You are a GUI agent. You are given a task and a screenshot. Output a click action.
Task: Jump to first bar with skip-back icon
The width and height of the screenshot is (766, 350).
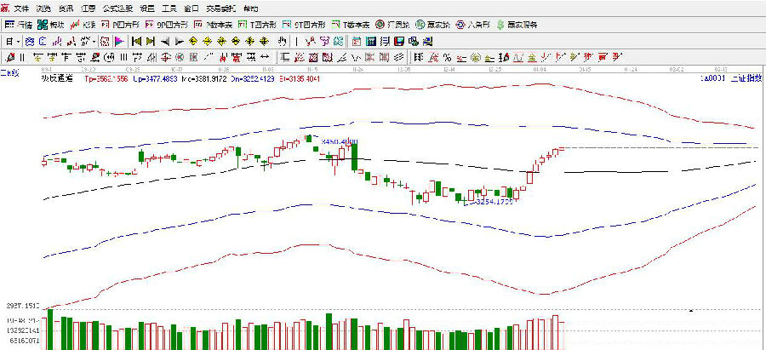[135, 41]
